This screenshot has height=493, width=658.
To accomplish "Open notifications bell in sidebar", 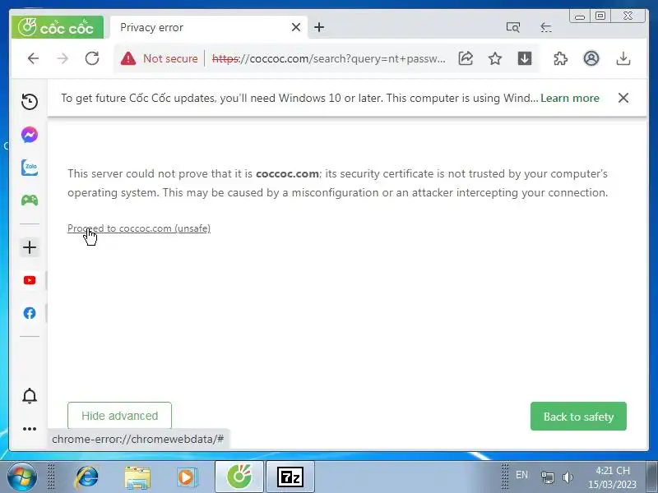I will tap(30, 396).
